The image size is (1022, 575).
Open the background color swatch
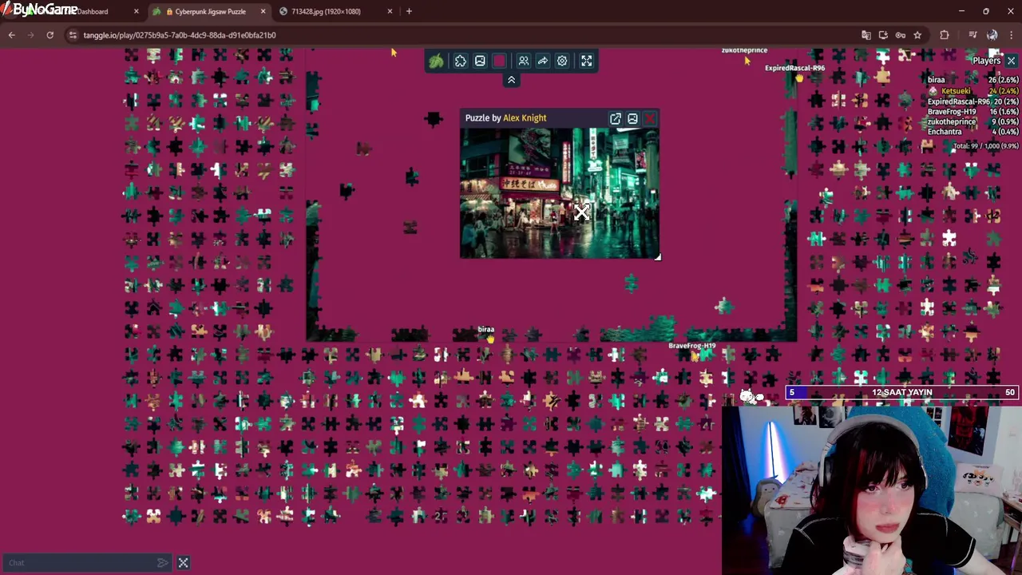500,61
